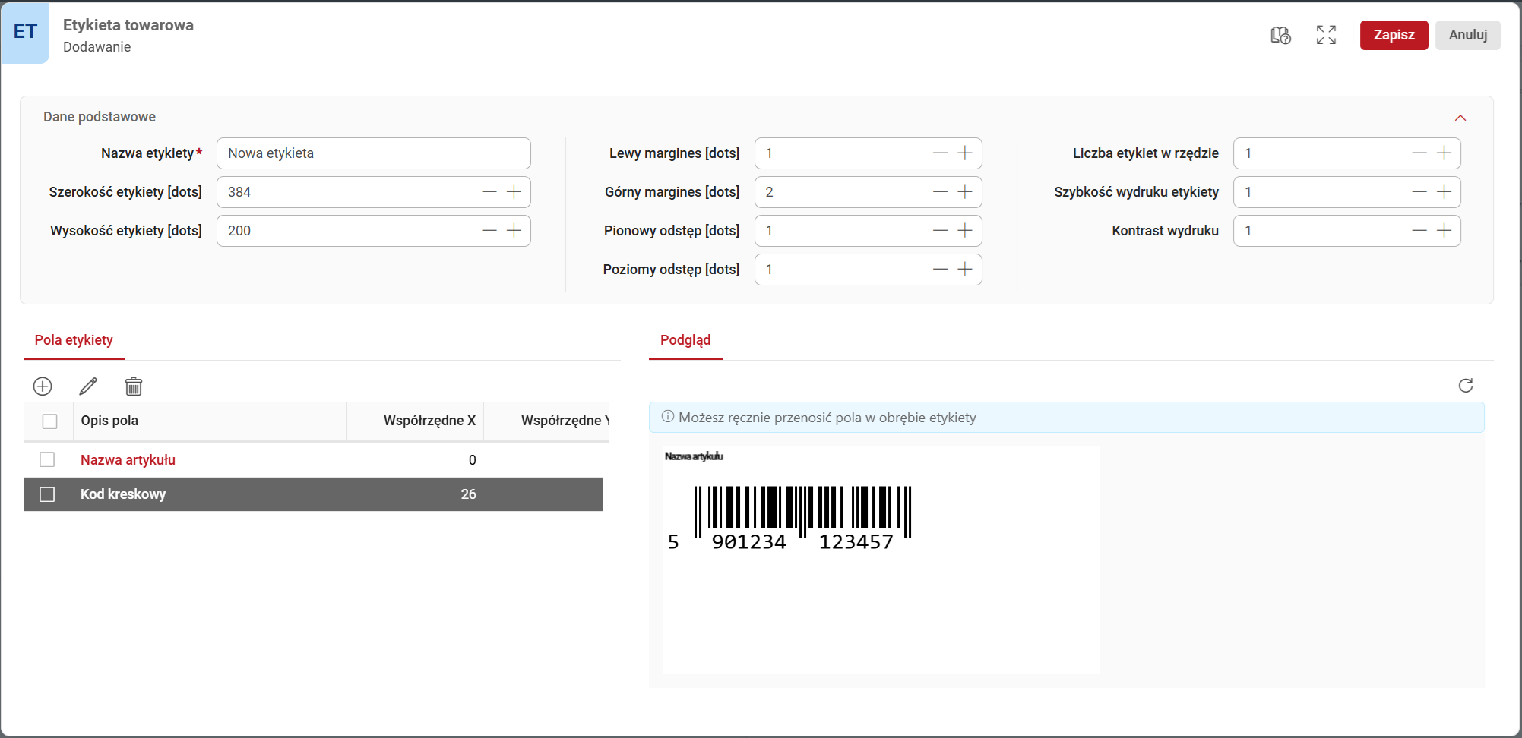Check the Kod kreskowy row checkbox
1522x738 pixels.
tap(47, 494)
